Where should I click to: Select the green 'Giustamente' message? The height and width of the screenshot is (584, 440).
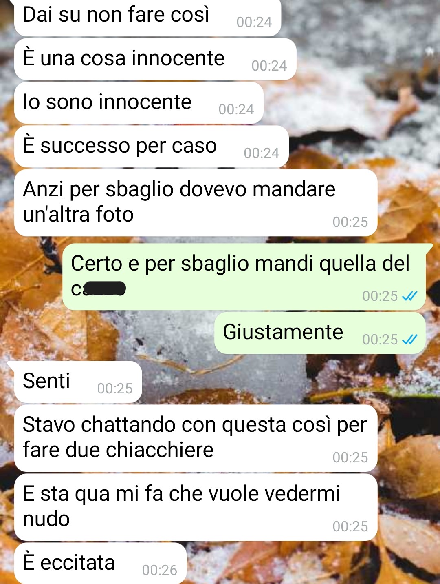click(320, 333)
